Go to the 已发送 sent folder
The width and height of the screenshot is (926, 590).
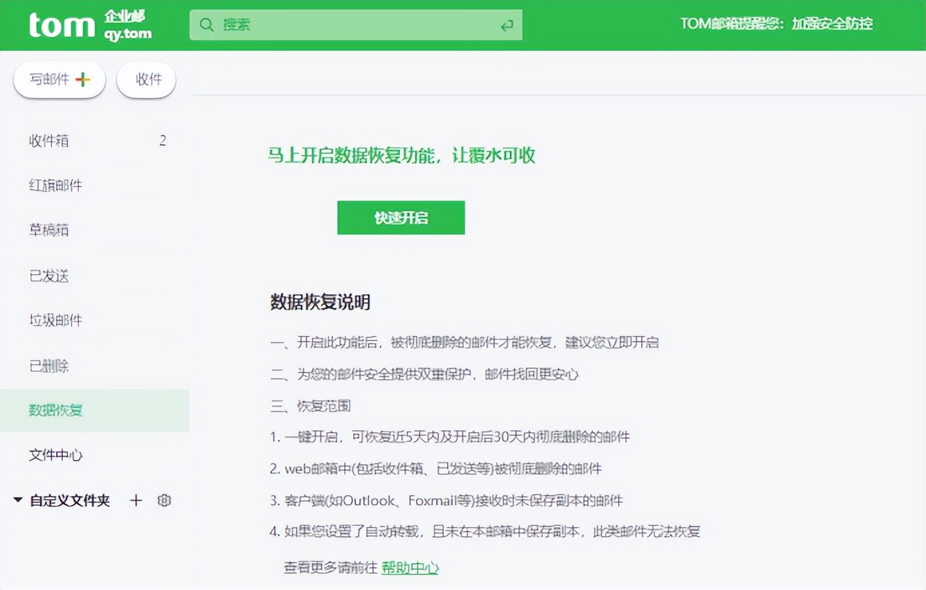click(x=49, y=276)
